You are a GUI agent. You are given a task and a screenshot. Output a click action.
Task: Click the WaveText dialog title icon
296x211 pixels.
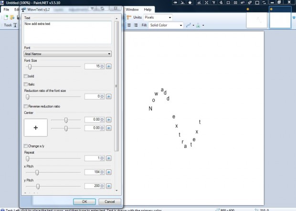(23, 10)
